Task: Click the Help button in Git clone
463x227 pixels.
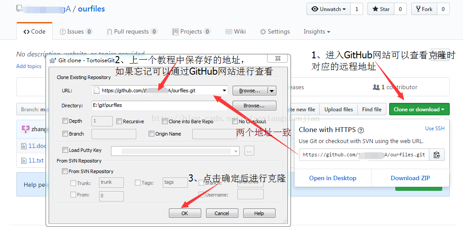Action: (259, 213)
